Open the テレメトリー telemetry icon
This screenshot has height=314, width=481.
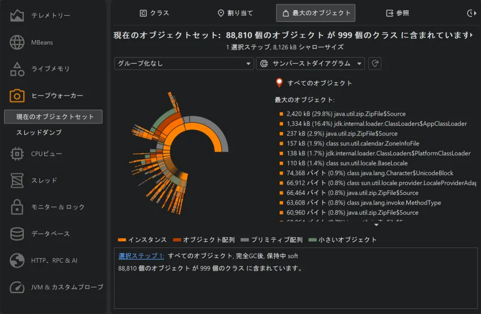17,15
